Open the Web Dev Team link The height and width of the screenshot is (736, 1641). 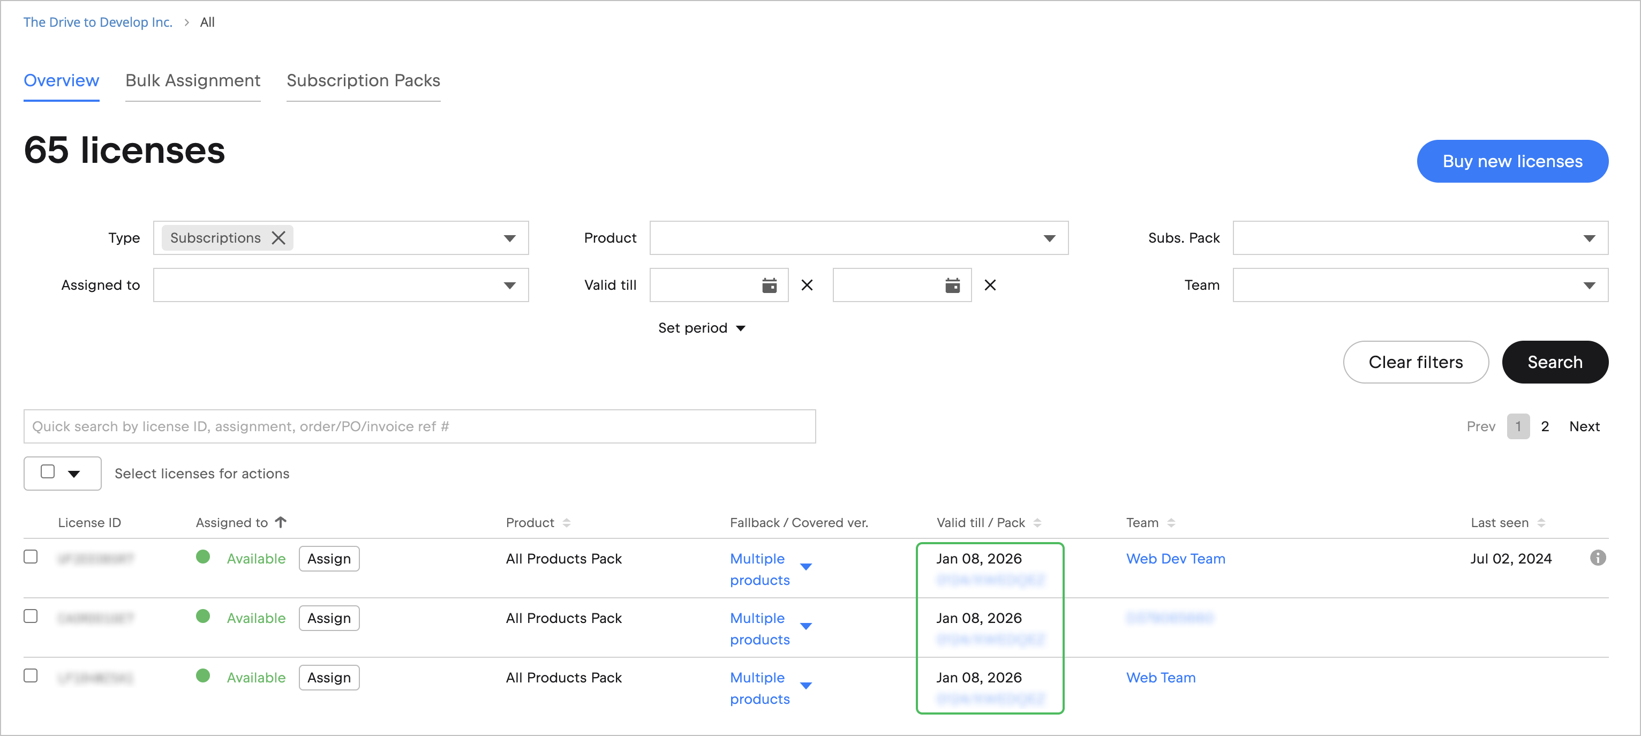coord(1176,559)
